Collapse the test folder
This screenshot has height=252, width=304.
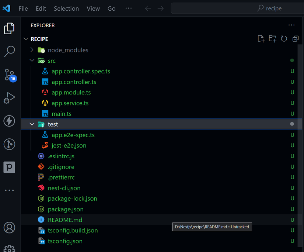(32, 124)
